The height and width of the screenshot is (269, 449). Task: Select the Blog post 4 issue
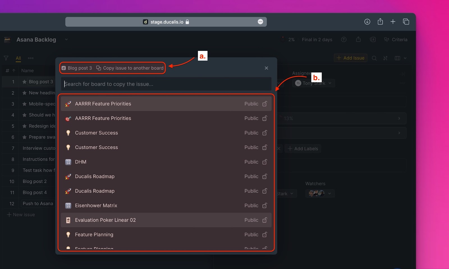tap(35, 193)
